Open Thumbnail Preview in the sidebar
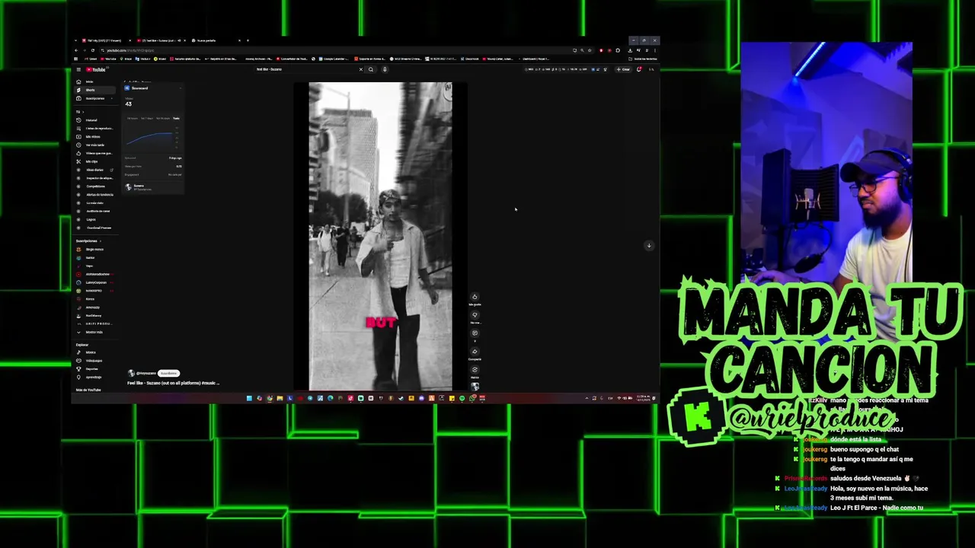The image size is (975, 548). [x=94, y=228]
